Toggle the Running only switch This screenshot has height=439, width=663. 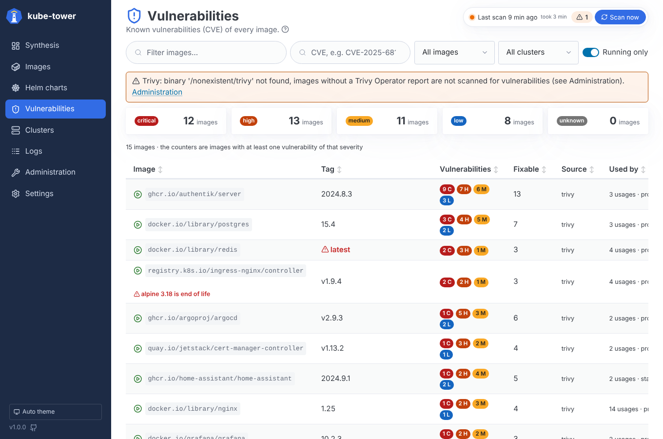pos(591,52)
